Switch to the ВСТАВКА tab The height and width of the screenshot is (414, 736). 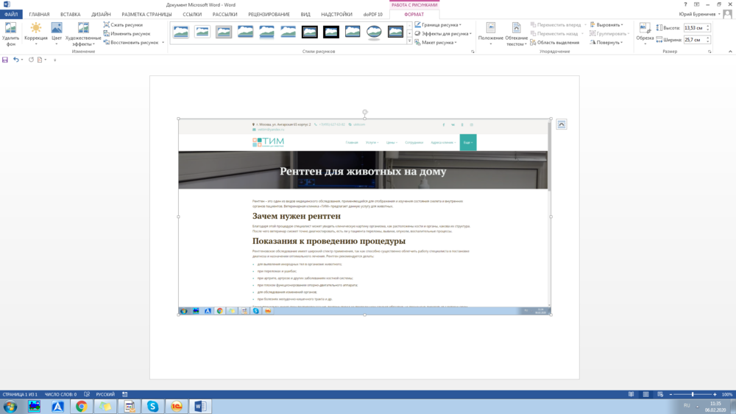pyautogui.click(x=71, y=15)
